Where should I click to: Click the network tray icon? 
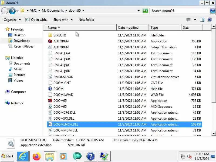coord(183,157)
